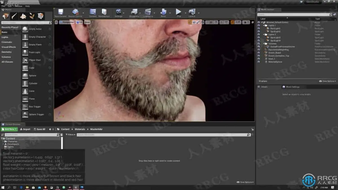The height and width of the screenshot is (190, 338).
Task: Toggle visibility of PointLight2 in outliner
Action: (x=259, y=28)
